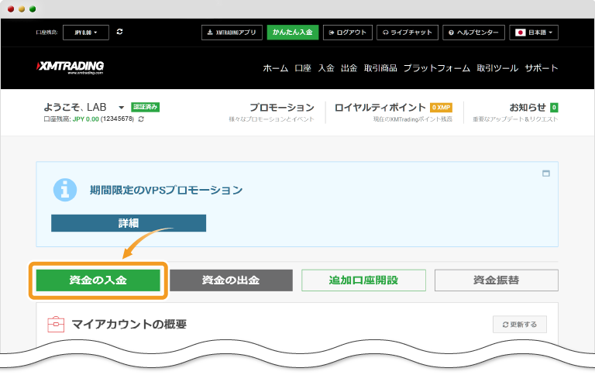595x375 pixels.
Task: Click the green macOS window zoom button
Action: point(33,9)
